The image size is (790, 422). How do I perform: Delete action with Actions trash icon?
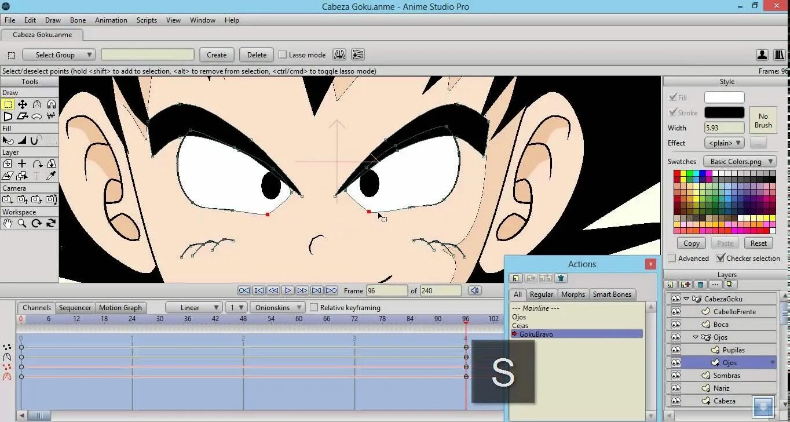tap(561, 279)
